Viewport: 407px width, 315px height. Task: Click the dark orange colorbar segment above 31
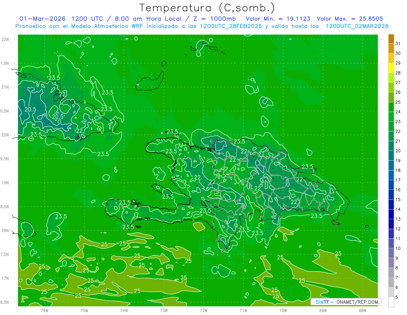click(x=391, y=39)
